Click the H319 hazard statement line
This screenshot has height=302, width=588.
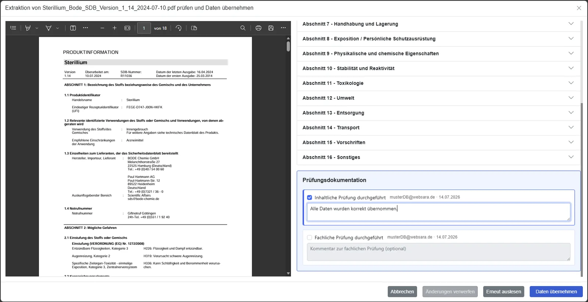(x=173, y=256)
